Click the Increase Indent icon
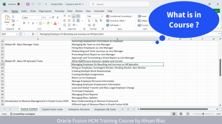This screenshot has height=124, width=222. pyautogui.click(x=69, y=25)
